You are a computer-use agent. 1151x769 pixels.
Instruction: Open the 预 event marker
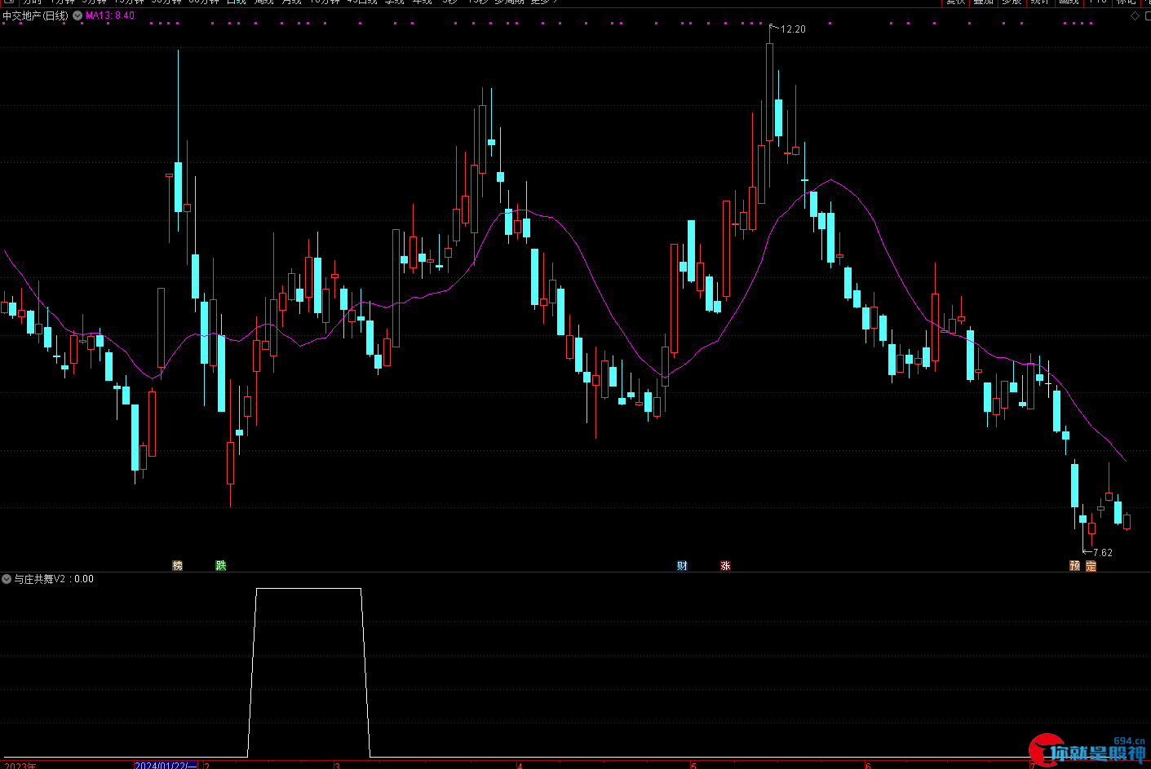1075,565
